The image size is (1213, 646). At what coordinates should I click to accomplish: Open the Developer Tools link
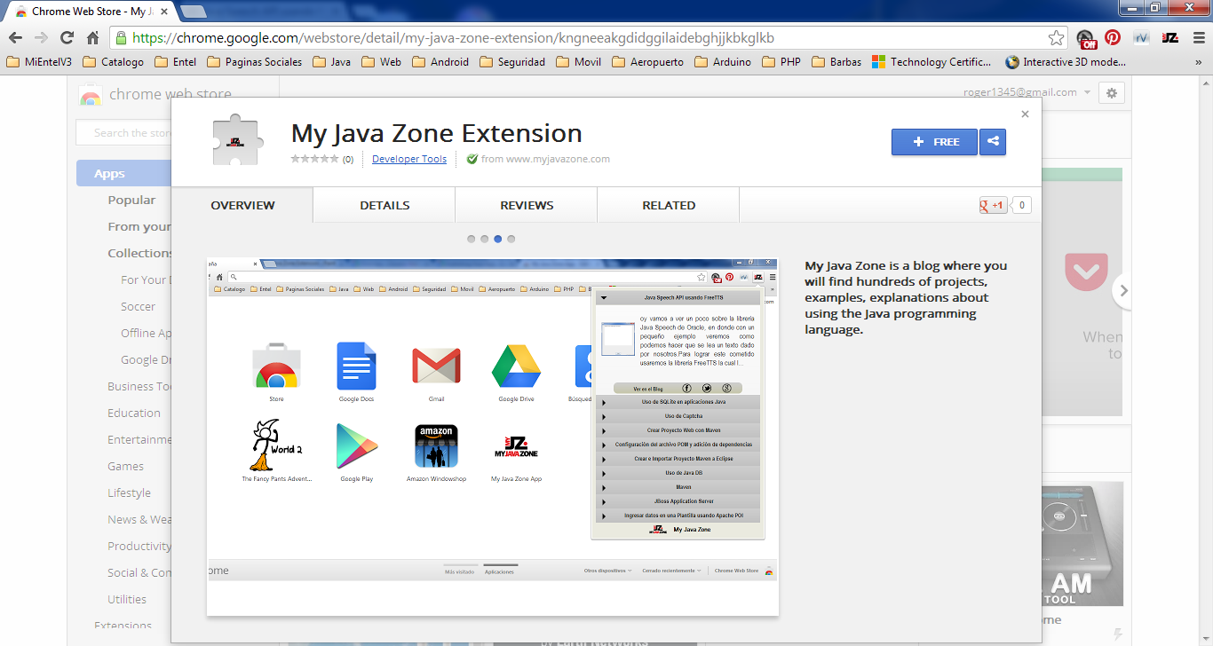tap(409, 159)
